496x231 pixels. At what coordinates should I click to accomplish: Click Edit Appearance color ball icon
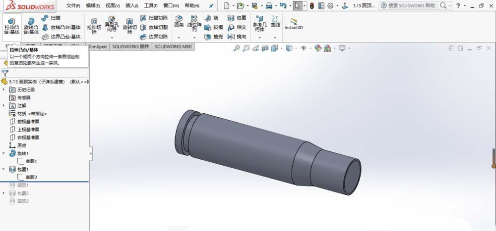pyautogui.click(x=318, y=48)
